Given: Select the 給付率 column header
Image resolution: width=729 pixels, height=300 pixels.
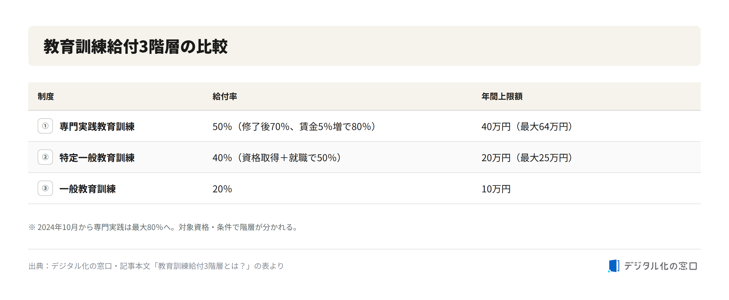Looking at the screenshot, I should (x=225, y=96).
